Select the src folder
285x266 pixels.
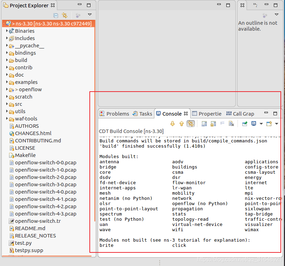pyautogui.click(x=19, y=104)
